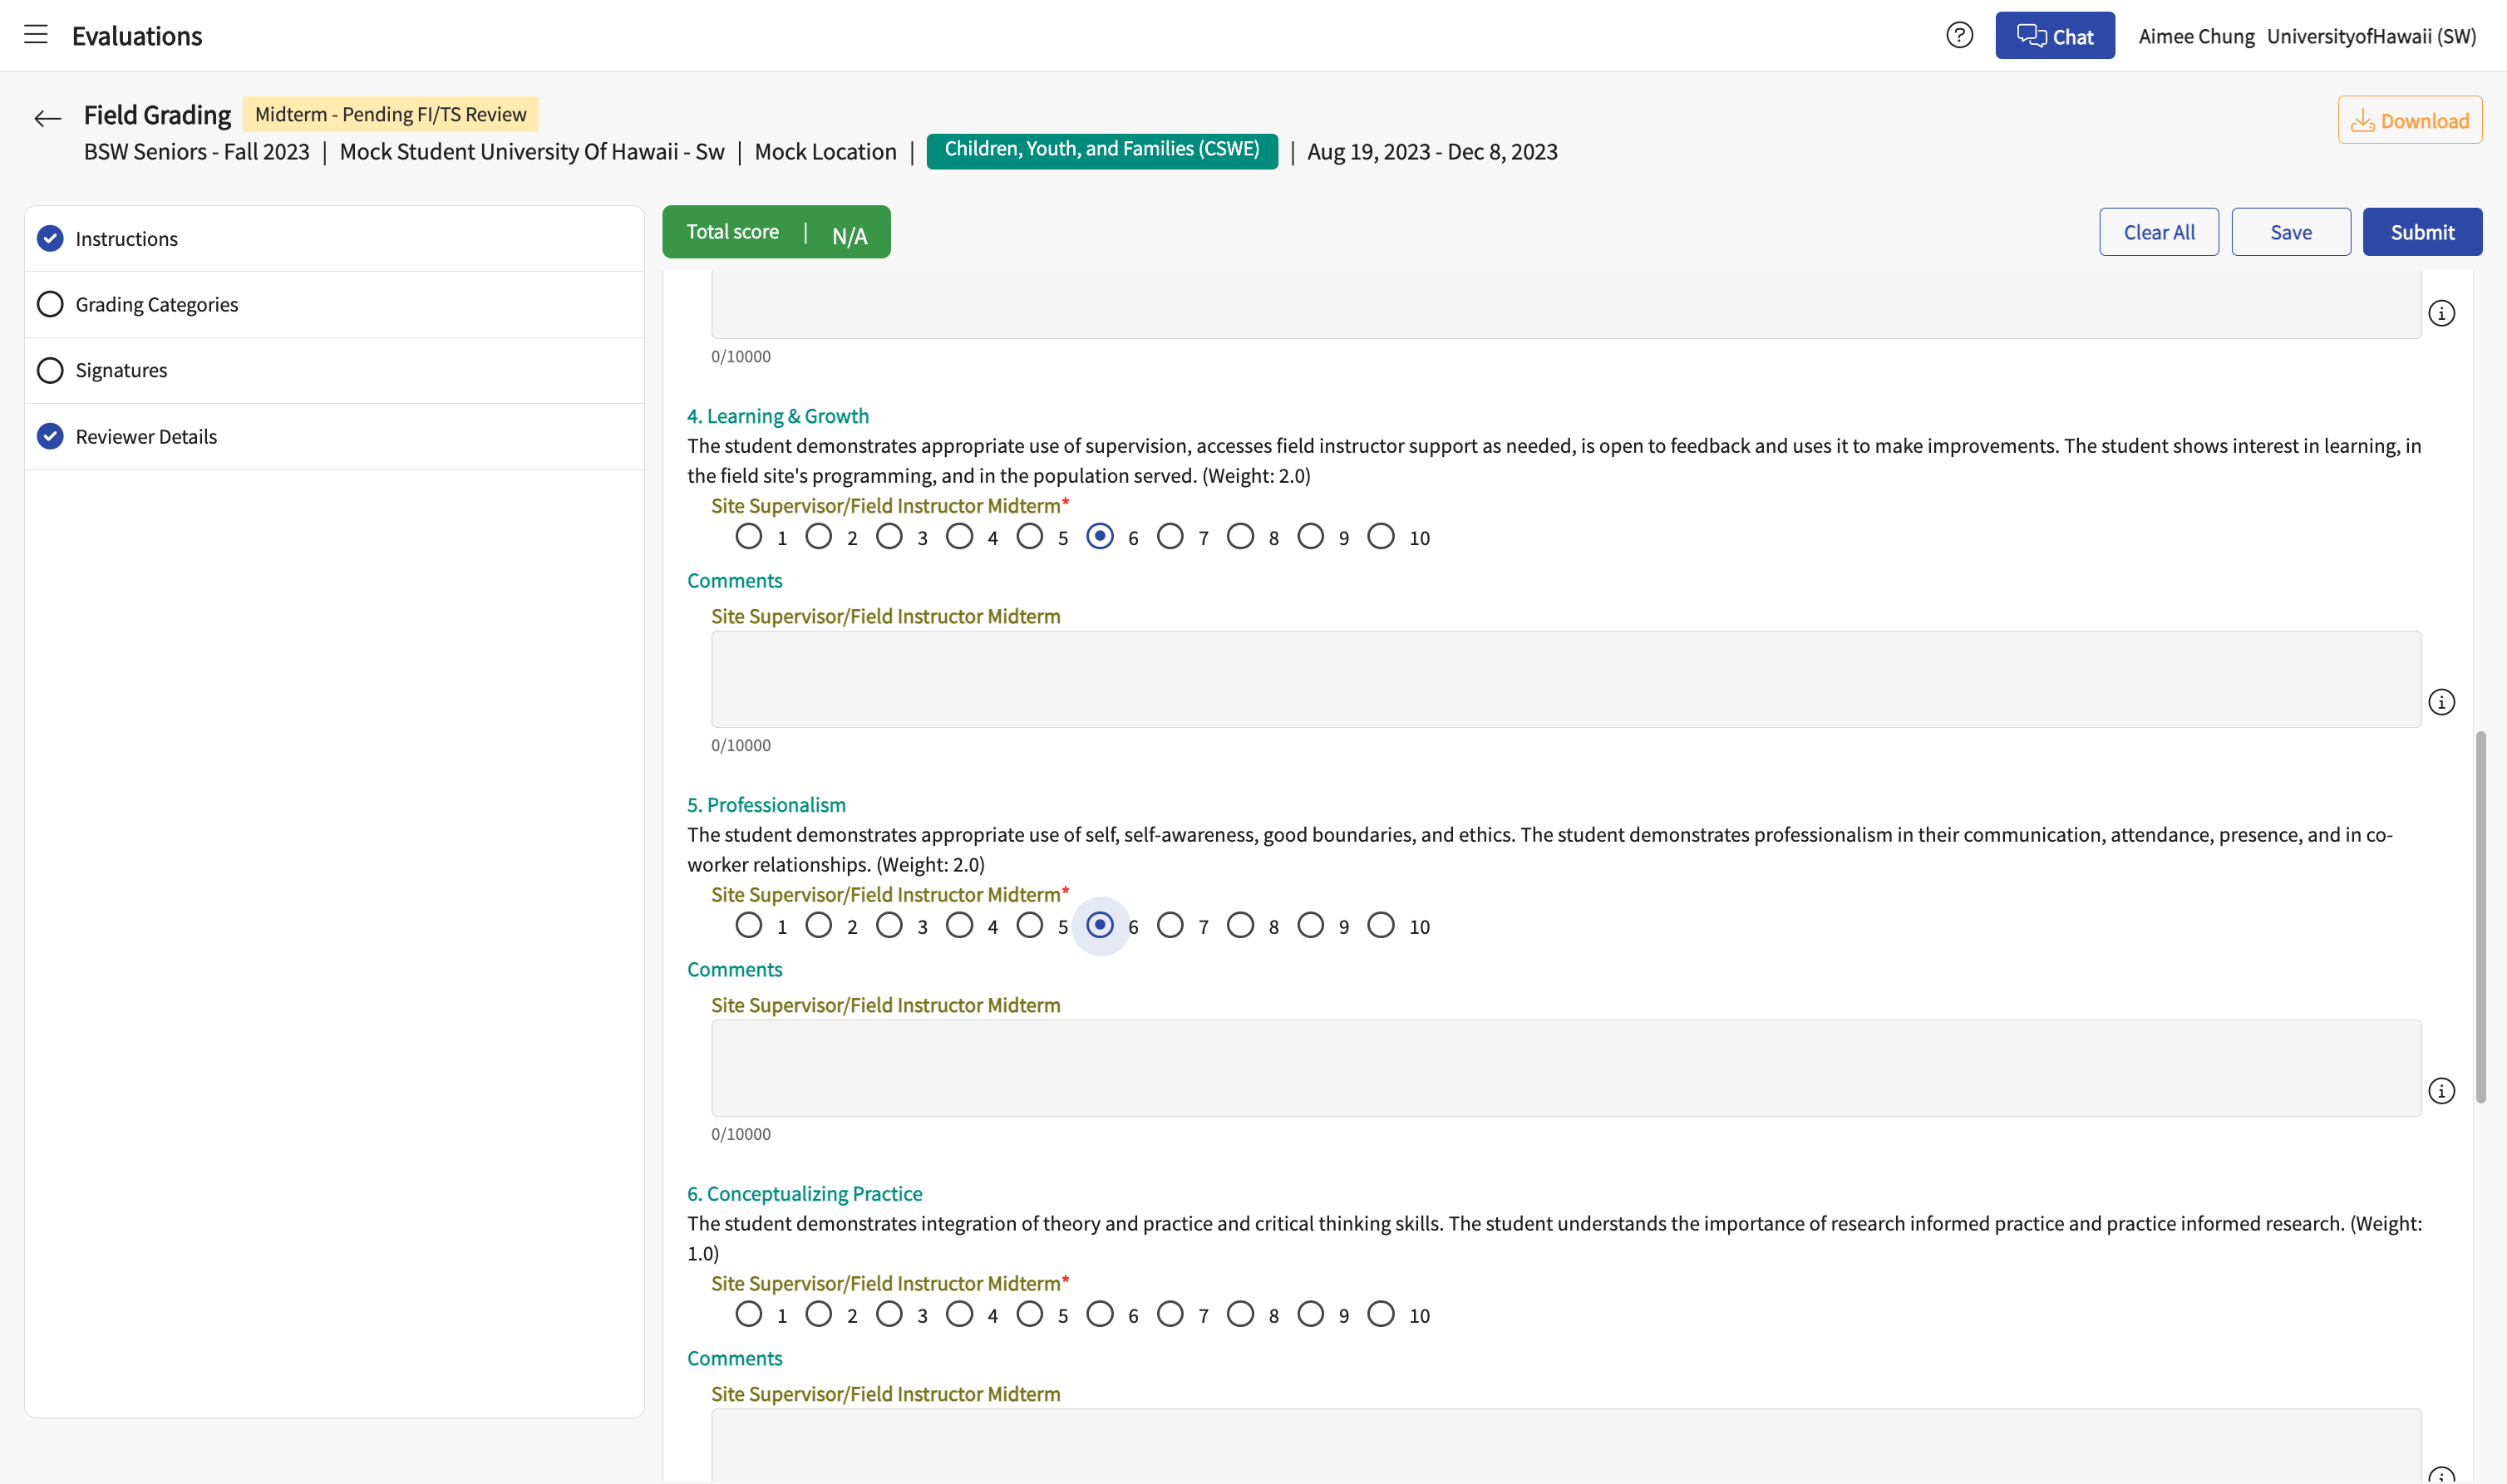Click the Professionalism comments text box
The height and width of the screenshot is (1484, 2507).
[x=1565, y=1069]
